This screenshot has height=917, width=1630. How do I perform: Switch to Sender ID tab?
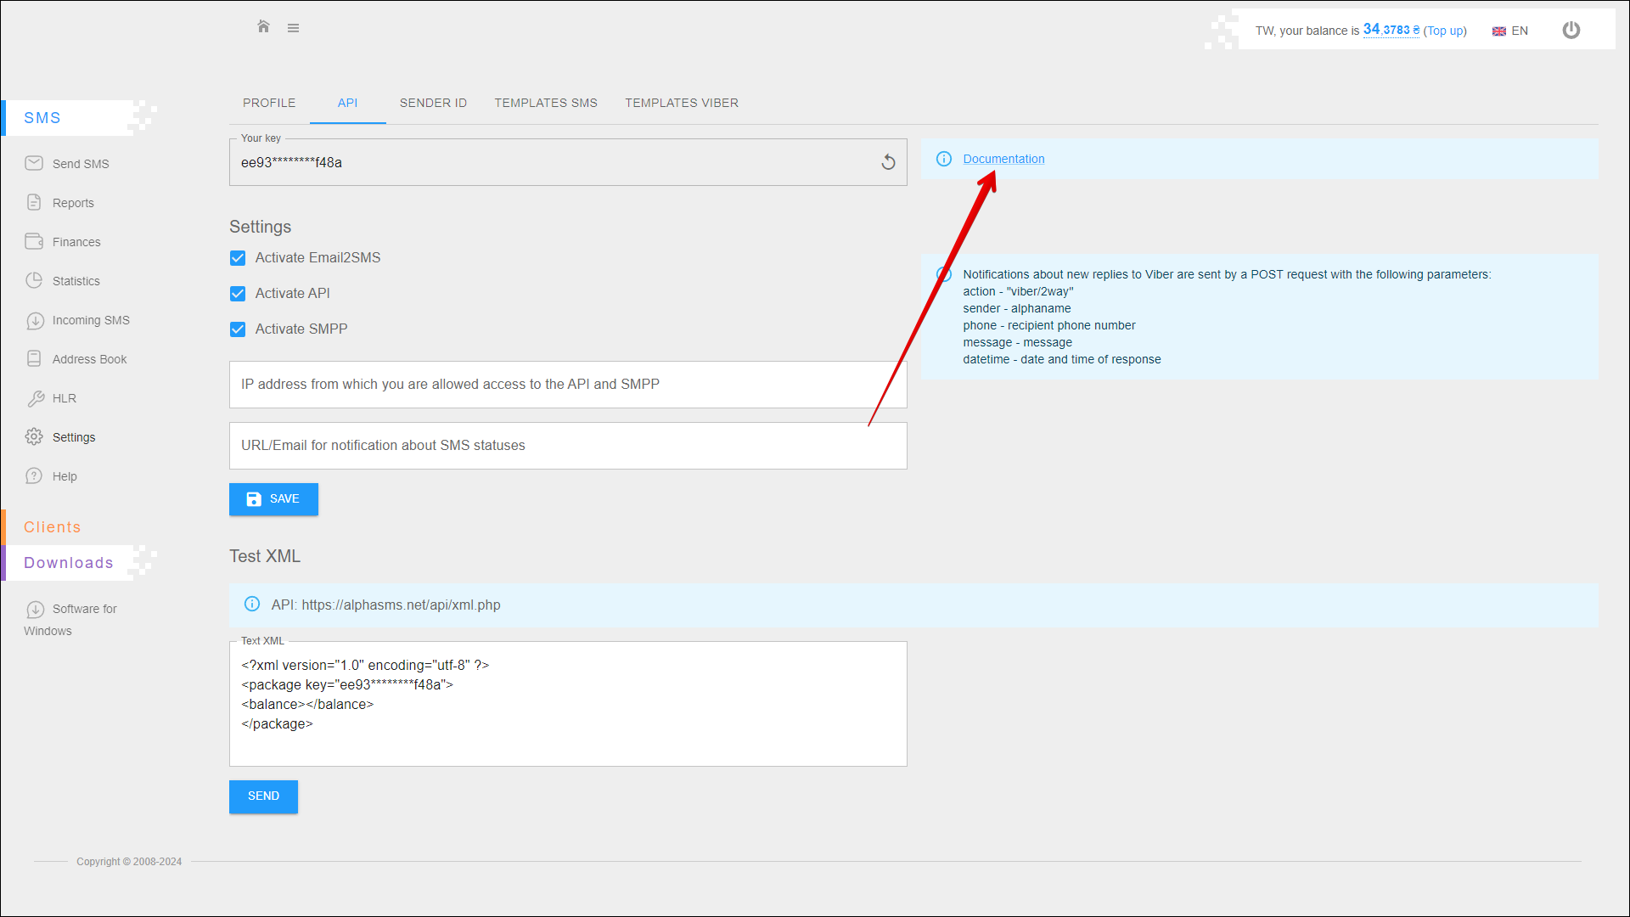(433, 103)
